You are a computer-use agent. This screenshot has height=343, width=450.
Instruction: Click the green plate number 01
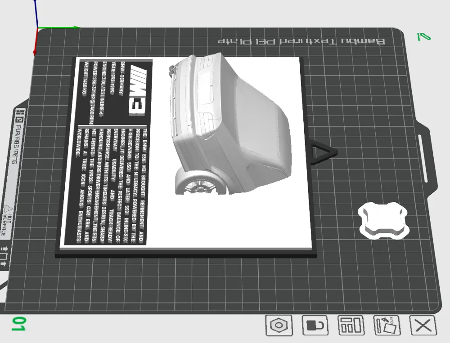(x=19, y=324)
